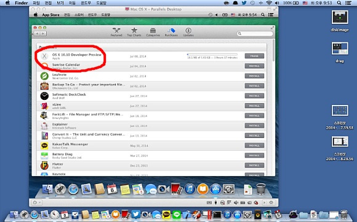
Task: Click KakaoTalk Messenger icon in purchases list
Action: pos(44,145)
